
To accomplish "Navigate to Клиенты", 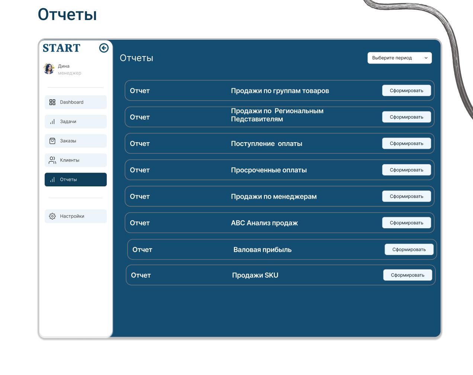I will coord(75,160).
